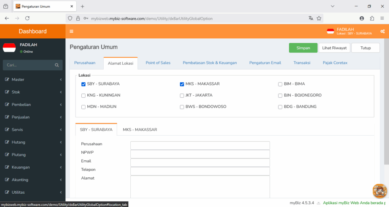This screenshot has width=389, height=207.
Task: Click the browser translate page icon
Action: point(311,18)
